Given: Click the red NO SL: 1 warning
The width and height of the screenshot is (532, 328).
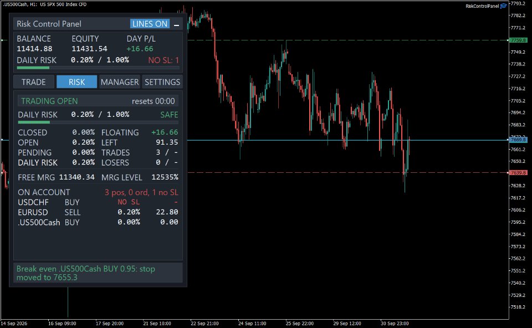Looking at the screenshot, I should pos(163,60).
